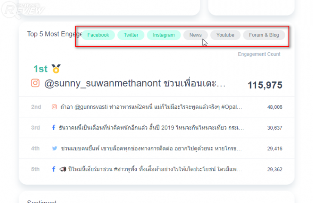Enable the News filter chip
The height and width of the screenshot is (203, 313).
pos(196,35)
